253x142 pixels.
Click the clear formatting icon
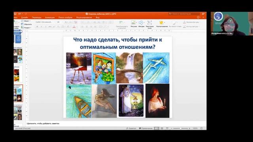pyautogui.click(x=76, y=22)
